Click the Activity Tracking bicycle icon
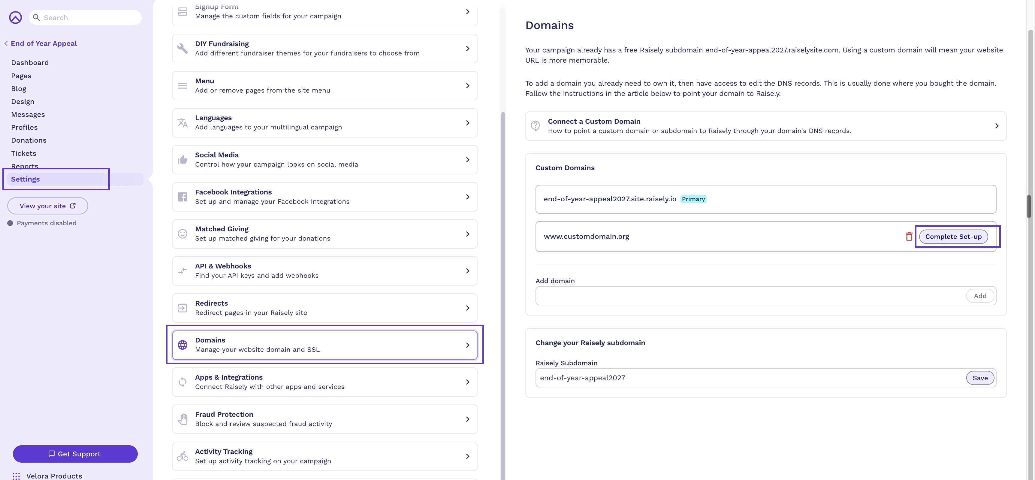The height and width of the screenshot is (480, 1035). coord(183,456)
